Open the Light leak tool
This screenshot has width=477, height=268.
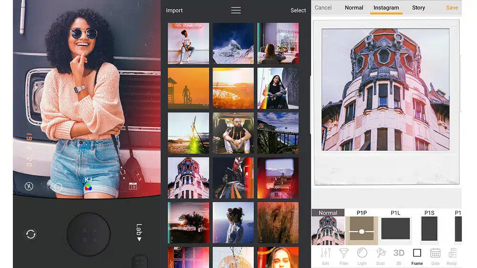(362, 255)
